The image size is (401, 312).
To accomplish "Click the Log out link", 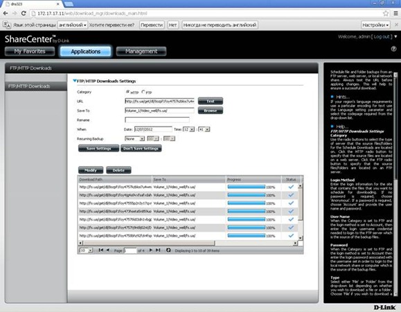I will click(382, 37).
